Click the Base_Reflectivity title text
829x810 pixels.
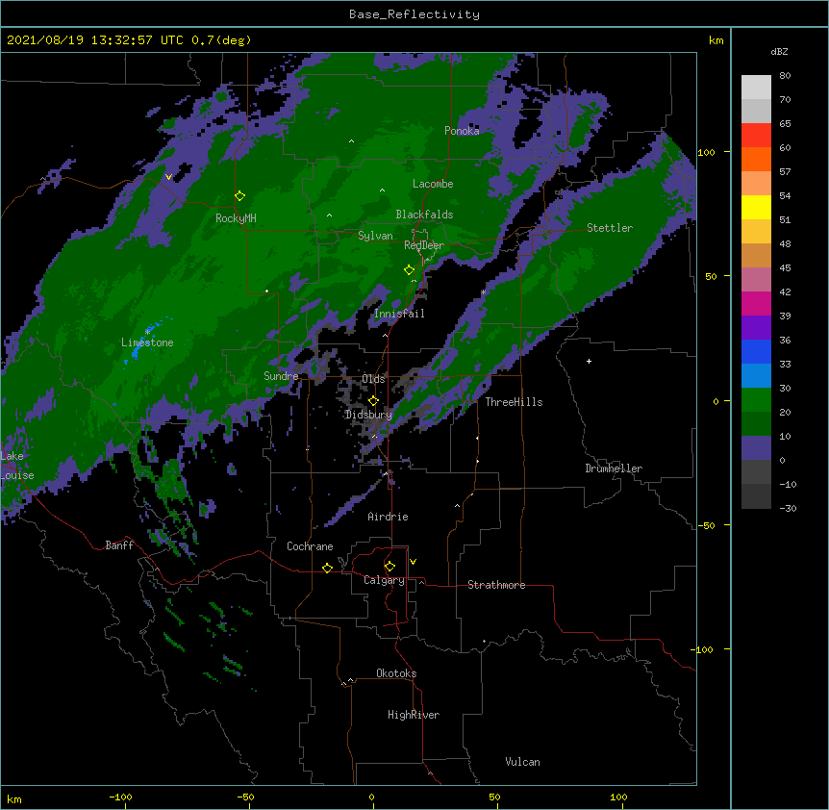(414, 14)
